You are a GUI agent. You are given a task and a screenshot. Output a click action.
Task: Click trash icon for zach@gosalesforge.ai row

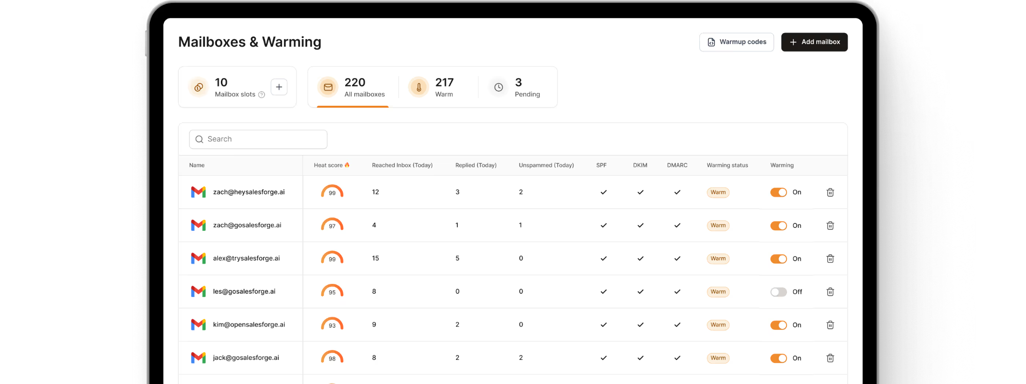(830, 225)
